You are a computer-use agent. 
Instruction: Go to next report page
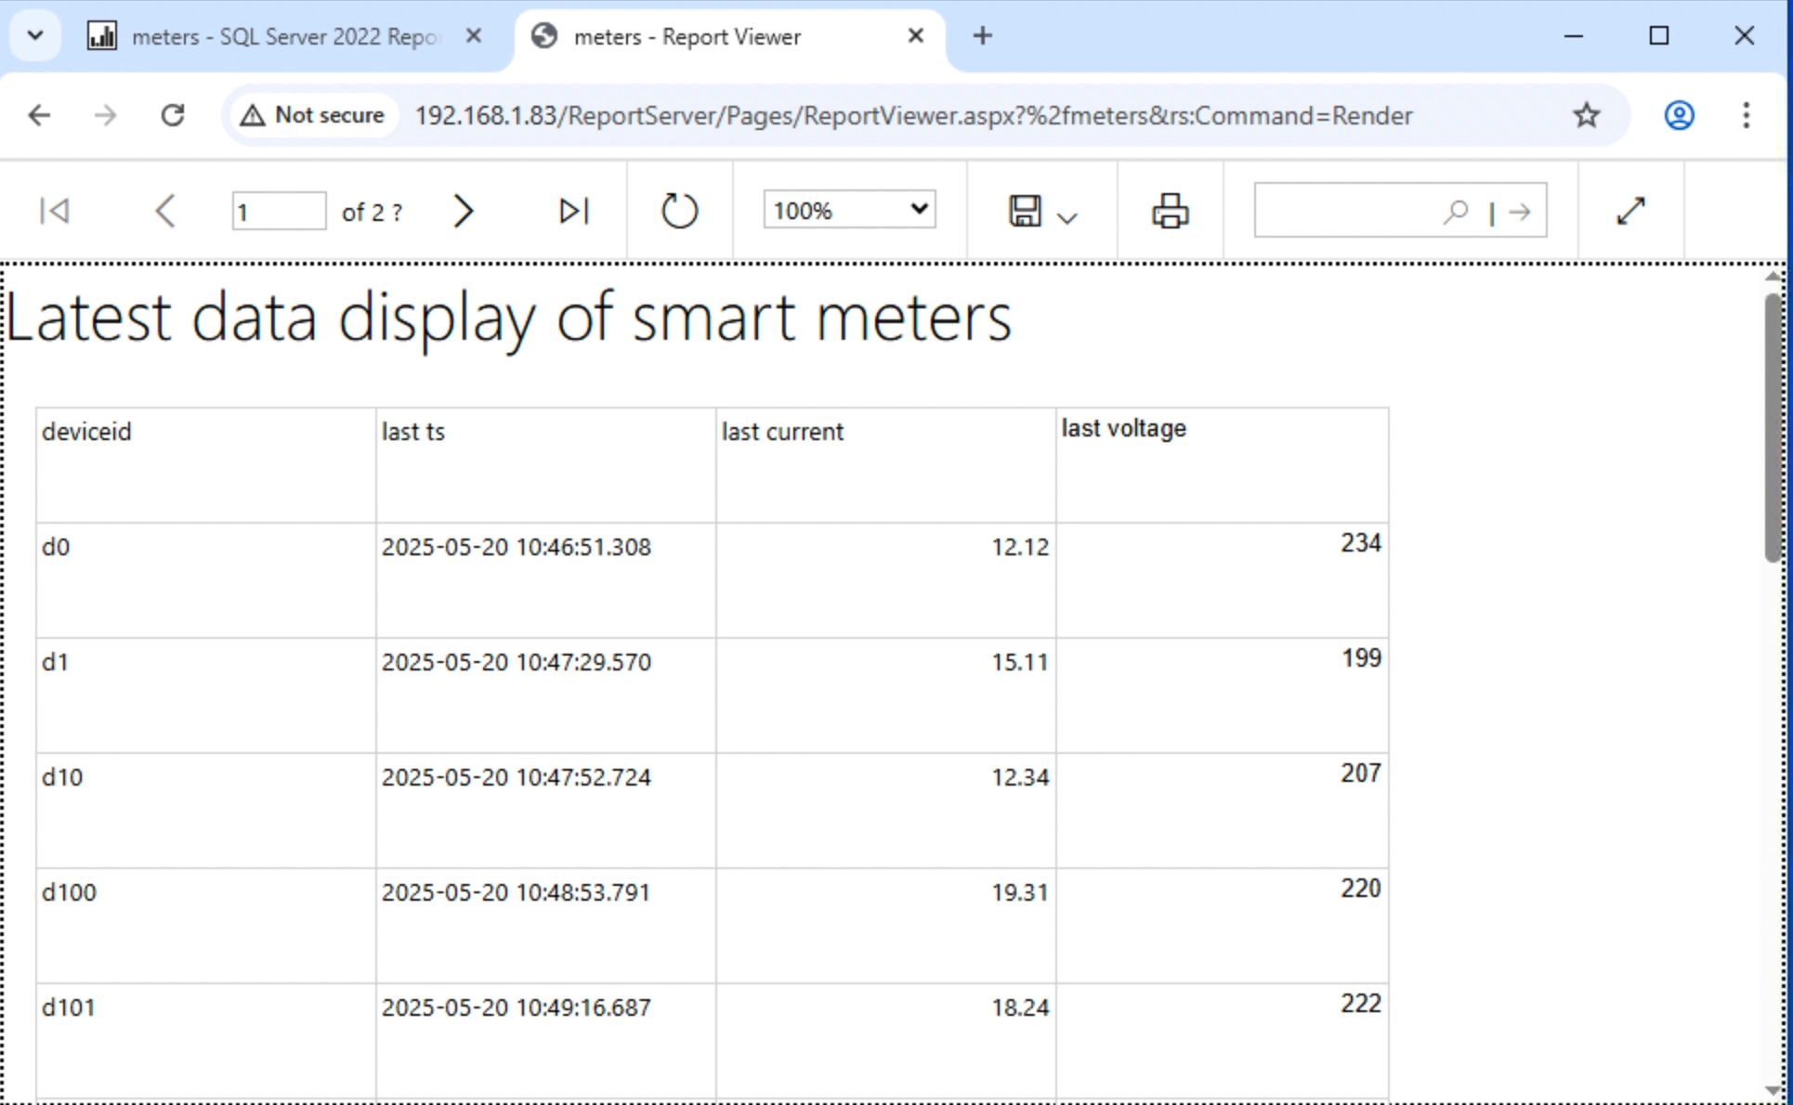pos(463,212)
